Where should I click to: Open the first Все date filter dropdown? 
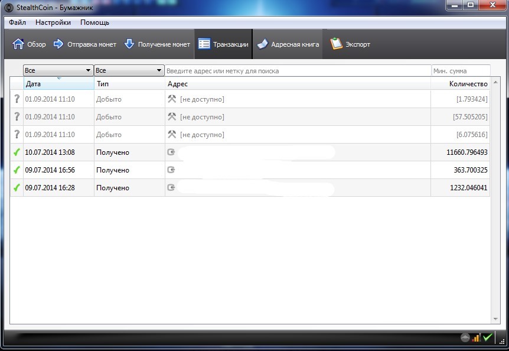(x=58, y=70)
